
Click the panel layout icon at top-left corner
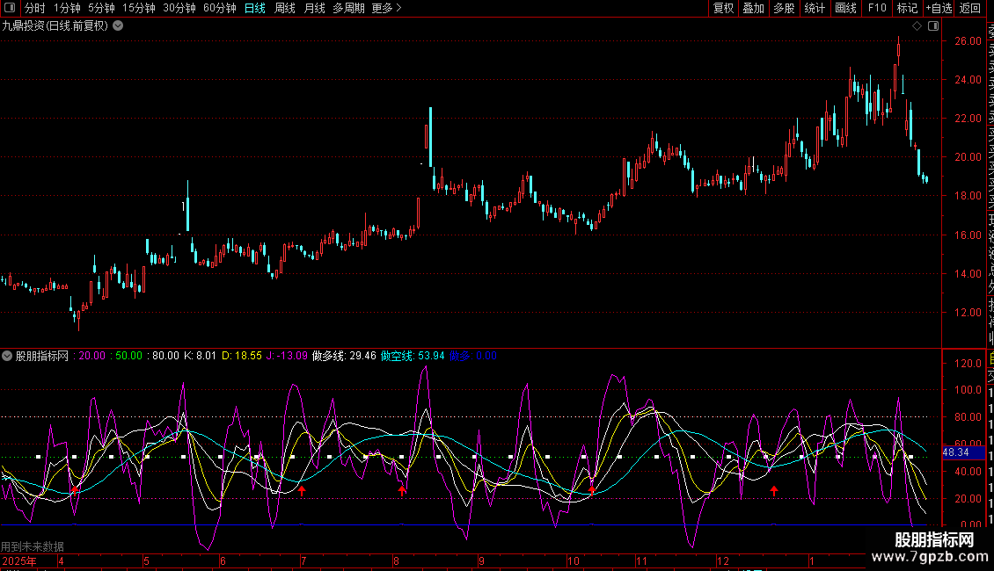(11, 8)
